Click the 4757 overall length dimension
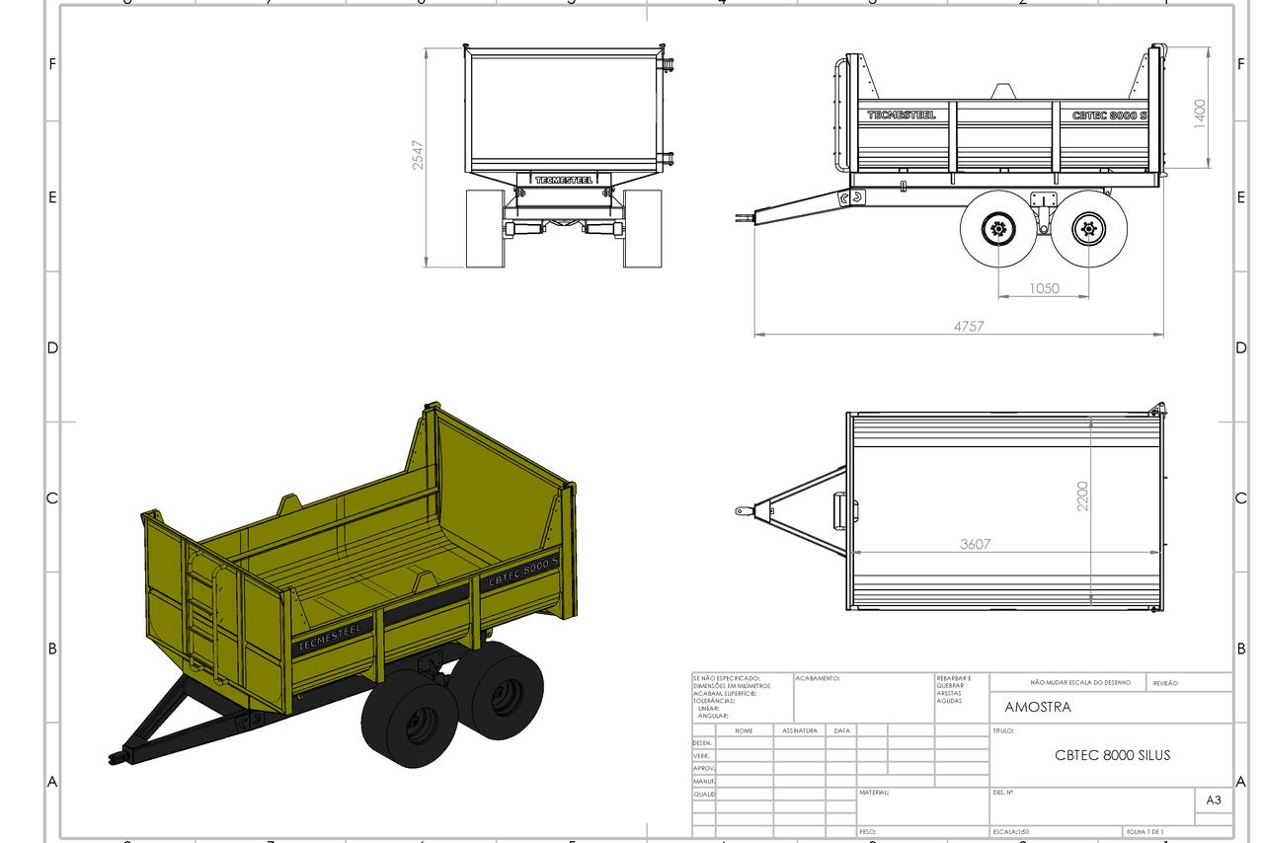The width and height of the screenshot is (1264, 843). (969, 326)
